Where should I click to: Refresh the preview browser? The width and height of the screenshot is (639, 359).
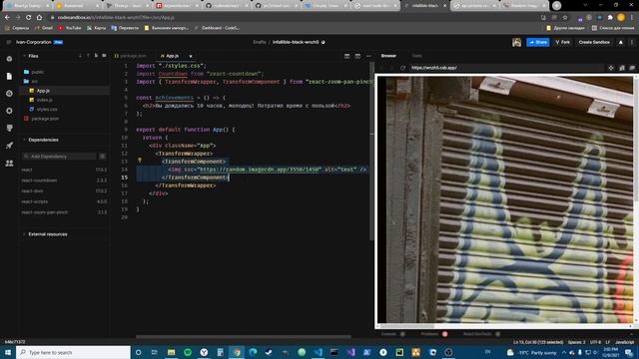coord(402,68)
